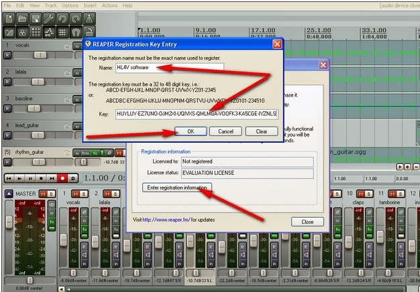Click the Undo arrow in the toolbar
Viewport: 420px width, 292px height.
pos(62,19)
